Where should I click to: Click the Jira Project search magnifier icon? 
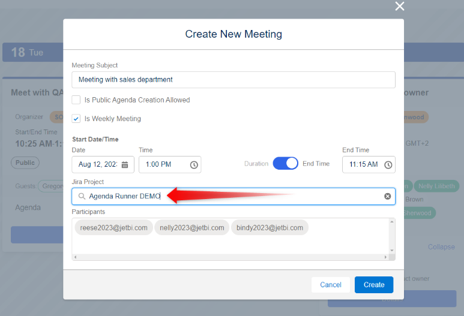82,196
